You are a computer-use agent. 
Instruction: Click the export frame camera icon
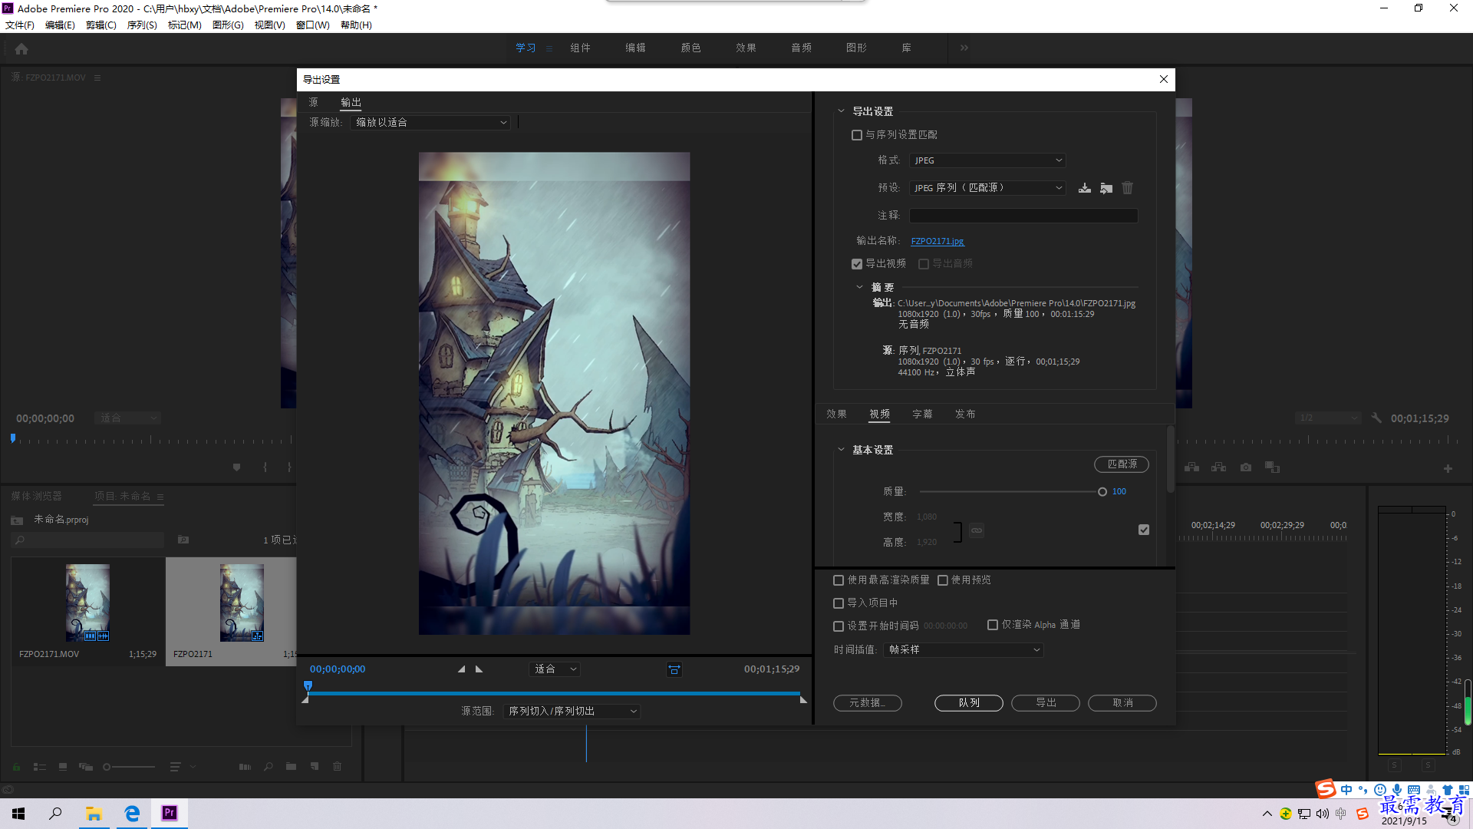(x=1246, y=467)
